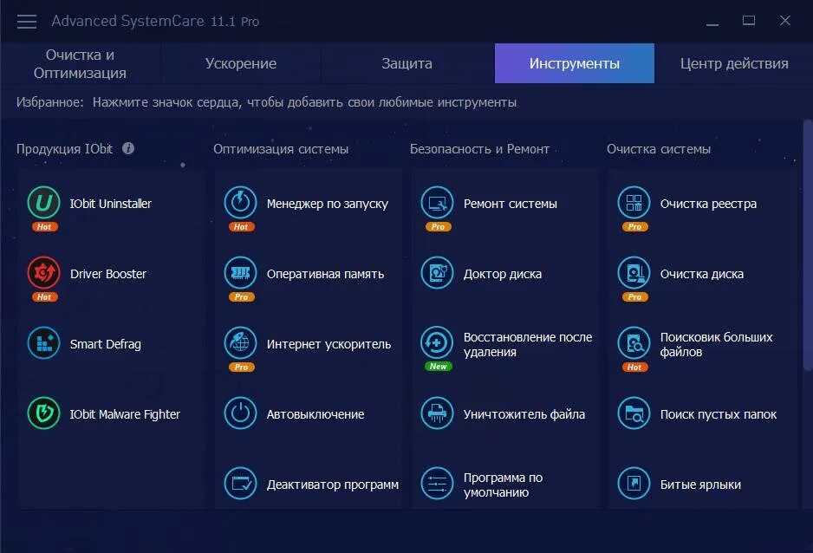Click the IObit Malware Fighter icon
Image resolution: width=813 pixels, height=553 pixels.
click(43, 413)
